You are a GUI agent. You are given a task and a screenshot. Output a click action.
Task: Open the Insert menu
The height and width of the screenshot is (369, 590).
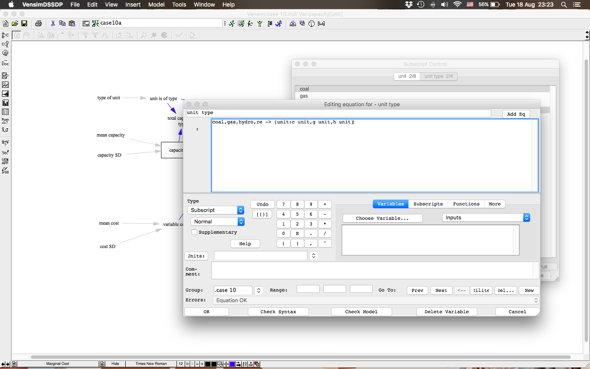tap(133, 5)
